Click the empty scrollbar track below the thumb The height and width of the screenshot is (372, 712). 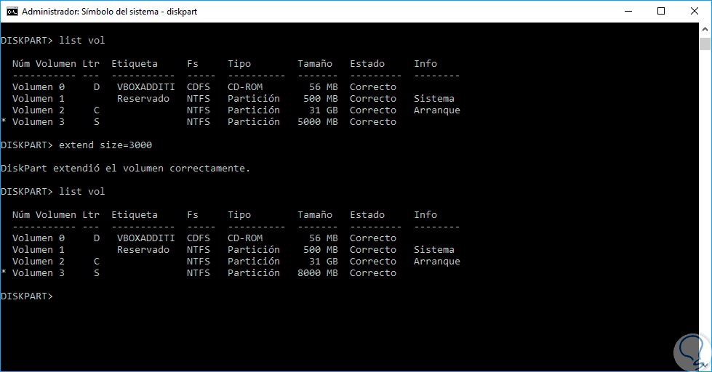coord(704,218)
